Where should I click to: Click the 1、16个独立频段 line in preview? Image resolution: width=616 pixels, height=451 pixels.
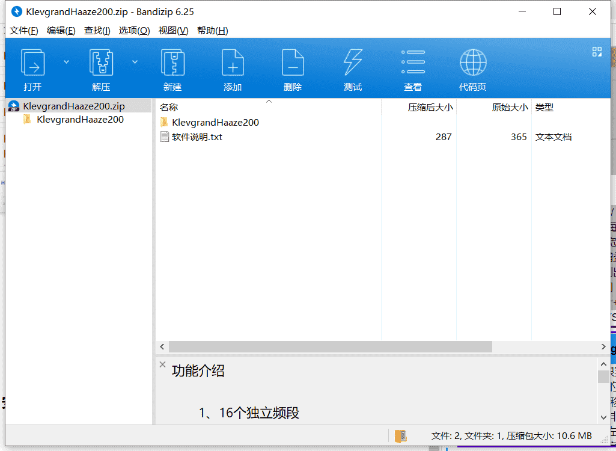tap(249, 413)
